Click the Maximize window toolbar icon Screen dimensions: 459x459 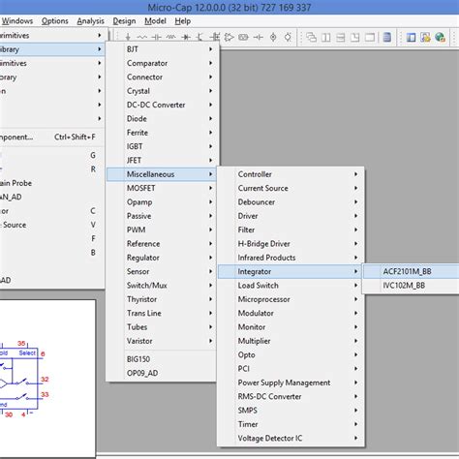pyautogui.click(x=370, y=38)
